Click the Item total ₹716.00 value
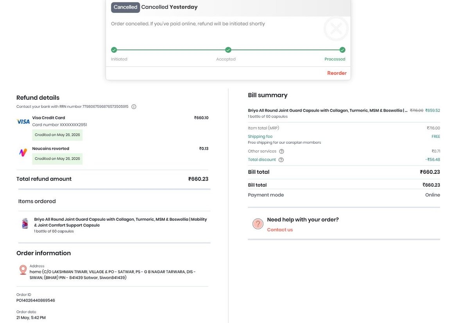 point(433,128)
